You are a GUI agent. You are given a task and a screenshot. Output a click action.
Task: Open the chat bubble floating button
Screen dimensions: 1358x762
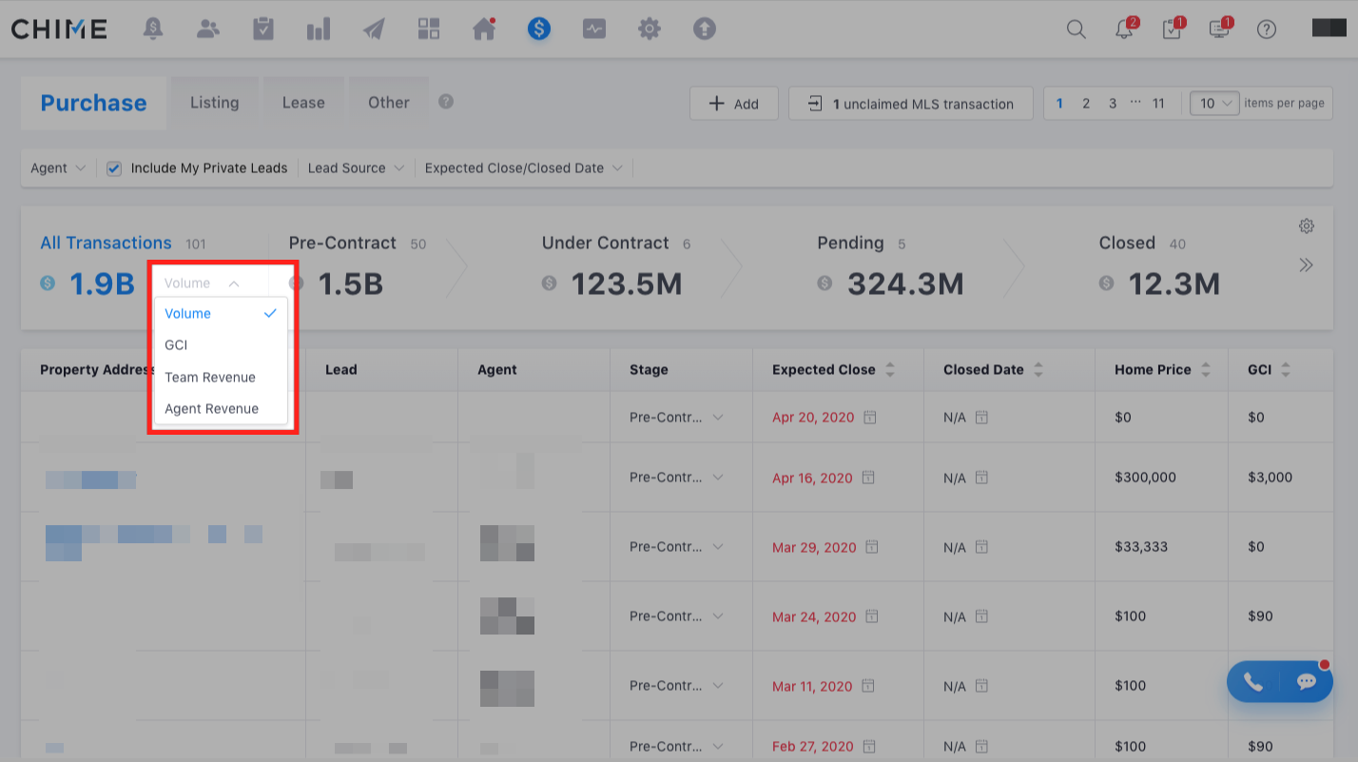[1307, 682]
